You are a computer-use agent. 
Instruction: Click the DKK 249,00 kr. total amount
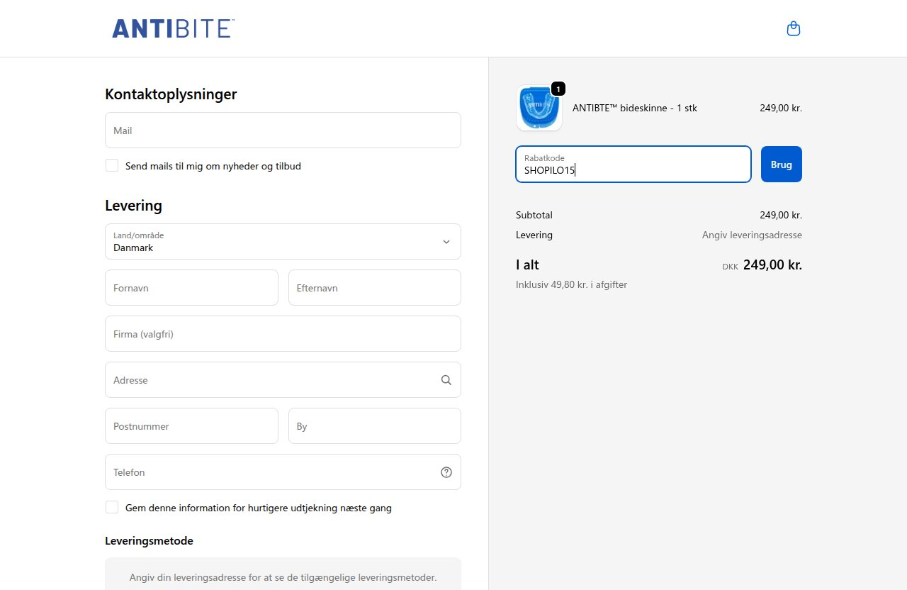click(762, 265)
